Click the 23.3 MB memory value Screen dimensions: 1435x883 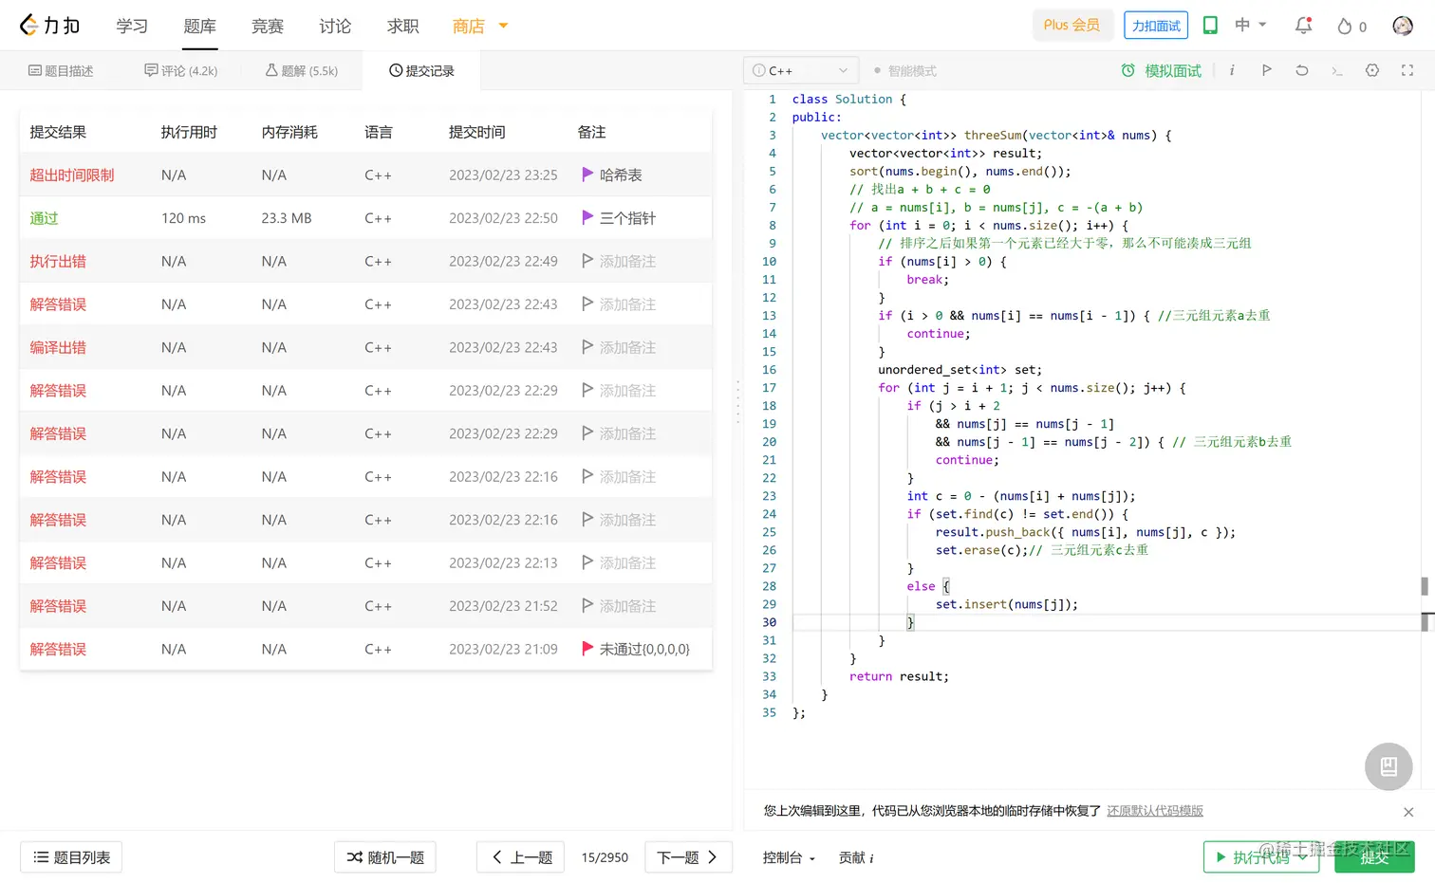coord(287,218)
